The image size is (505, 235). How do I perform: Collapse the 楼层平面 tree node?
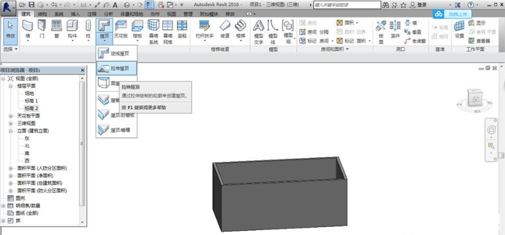point(10,86)
